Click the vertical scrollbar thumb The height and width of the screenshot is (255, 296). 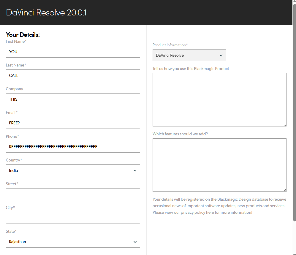click(x=294, y=113)
